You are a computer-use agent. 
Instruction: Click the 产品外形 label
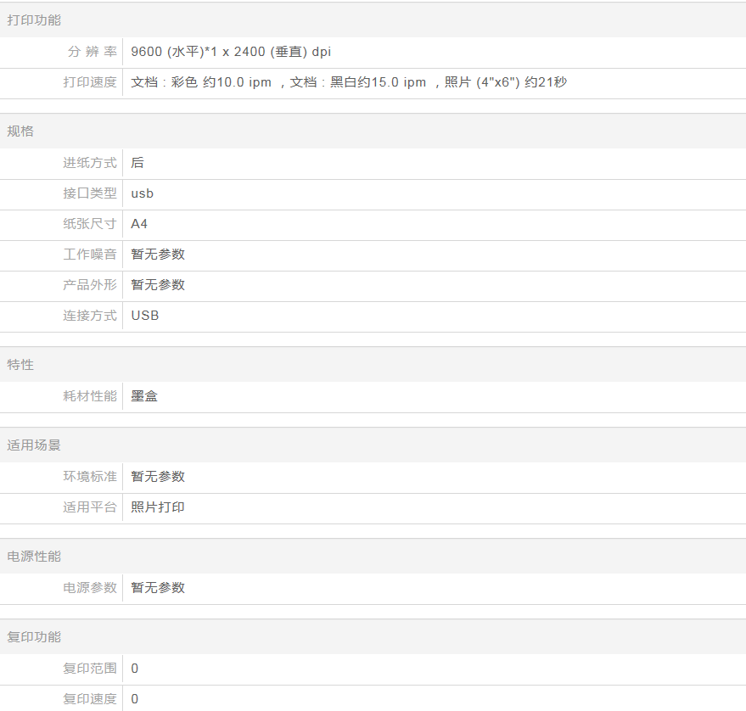click(x=90, y=285)
